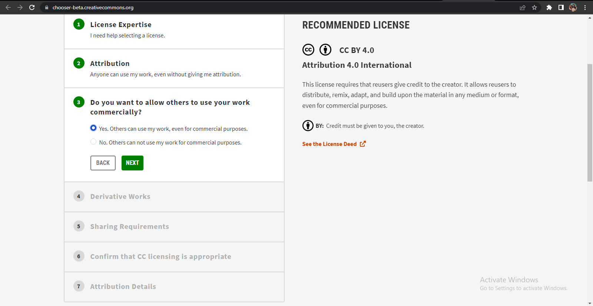Bookmark this page with the star icon
The width and height of the screenshot is (593, 306).
point(534,7)
